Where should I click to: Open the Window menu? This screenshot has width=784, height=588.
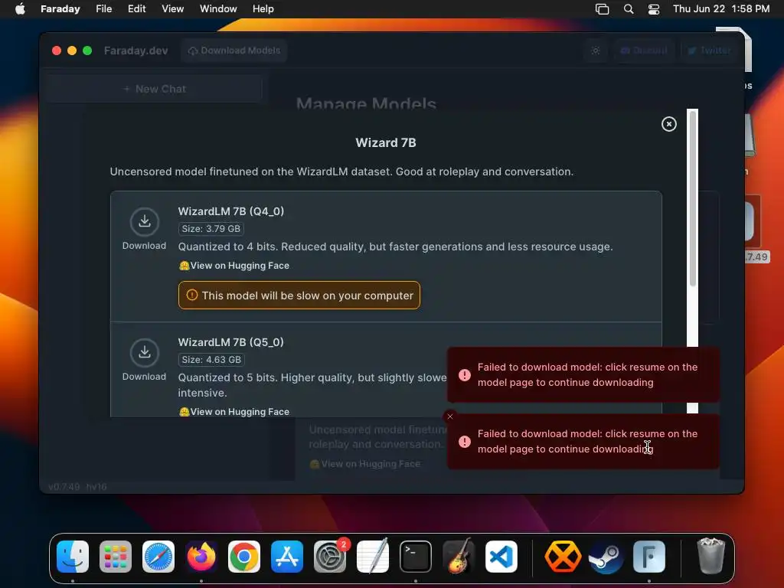(x=218, y=8)
